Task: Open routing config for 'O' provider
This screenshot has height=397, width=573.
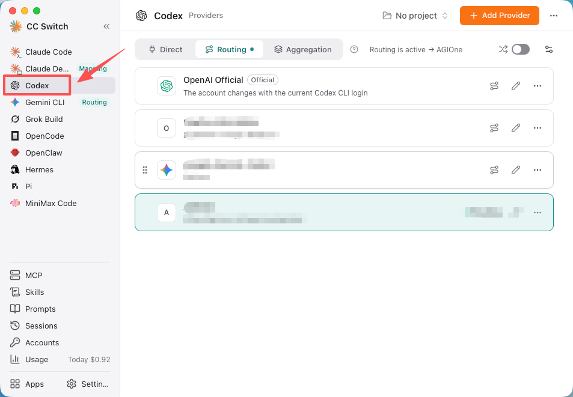Action: click(x=494, y=128)
